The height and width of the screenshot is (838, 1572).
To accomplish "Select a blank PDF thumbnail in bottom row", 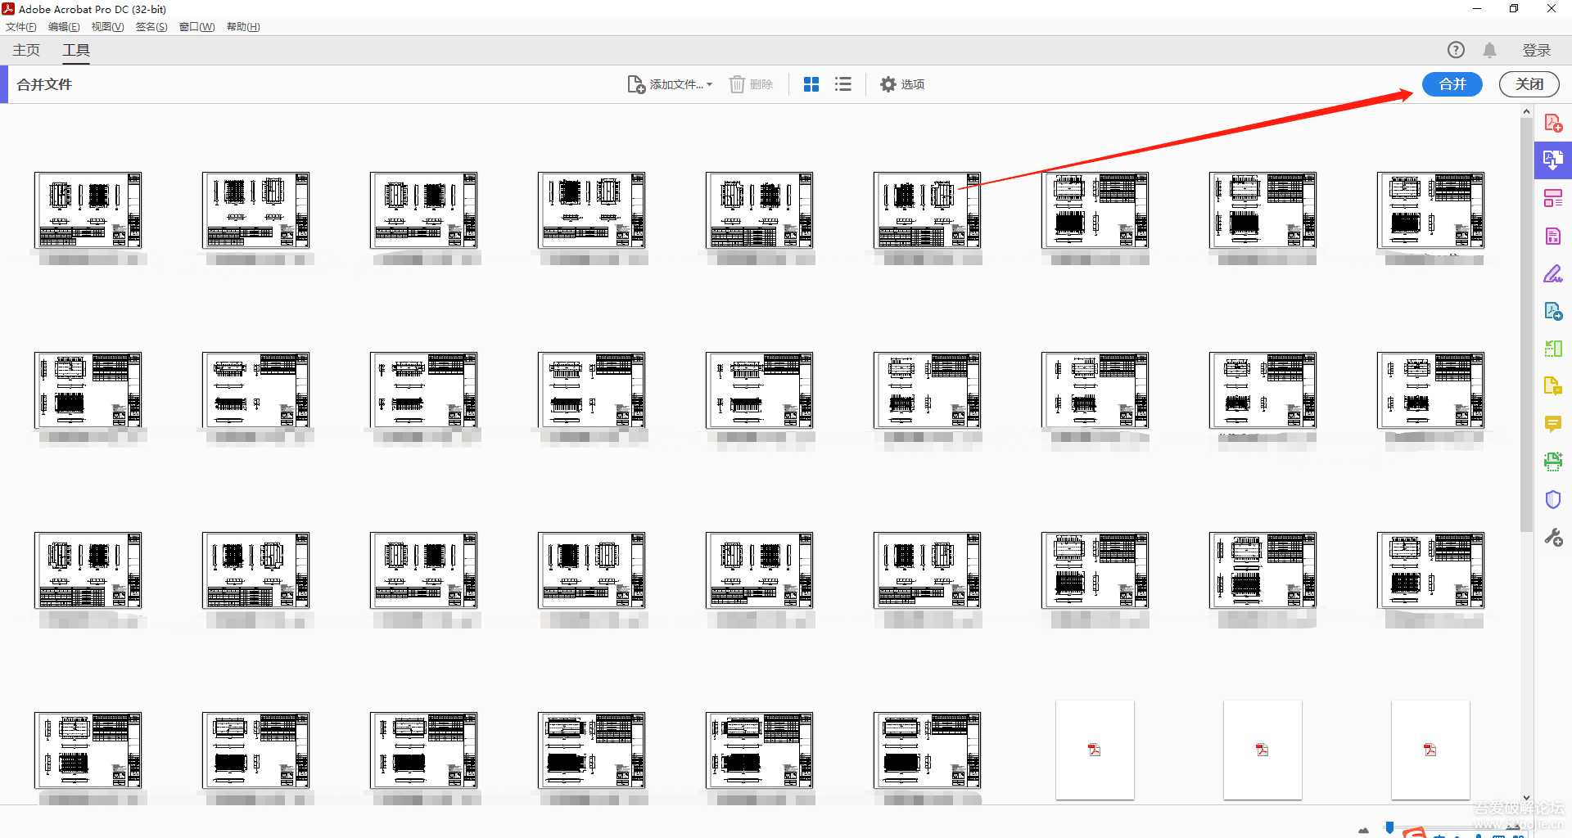I will click(1095, 749).
